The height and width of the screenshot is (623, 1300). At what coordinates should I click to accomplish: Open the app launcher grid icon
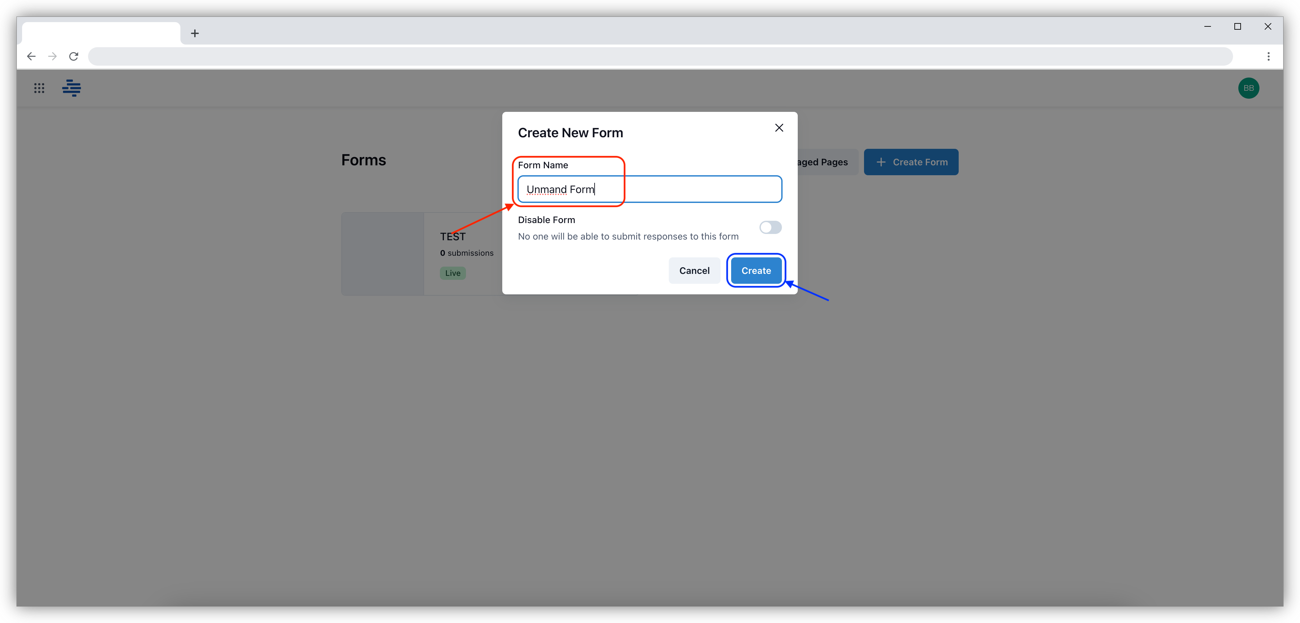[39, 88]
